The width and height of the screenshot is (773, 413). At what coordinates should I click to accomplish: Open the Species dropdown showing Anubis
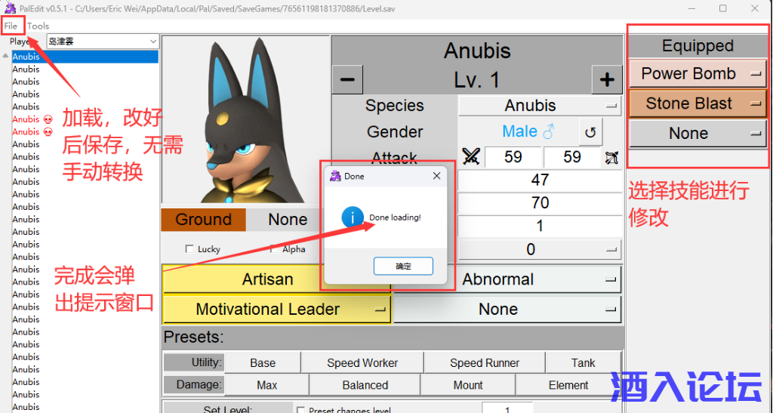[x=539, y=106]
